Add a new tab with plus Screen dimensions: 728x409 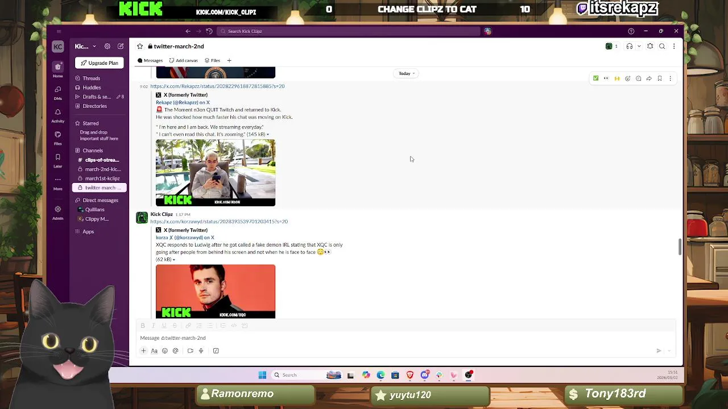229,60
